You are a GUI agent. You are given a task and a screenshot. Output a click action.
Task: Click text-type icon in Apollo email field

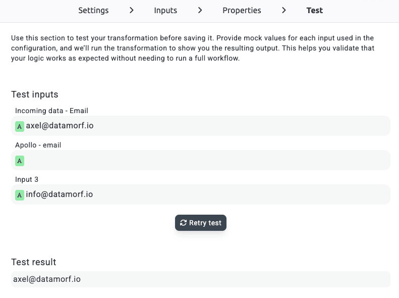pos(20,161)
